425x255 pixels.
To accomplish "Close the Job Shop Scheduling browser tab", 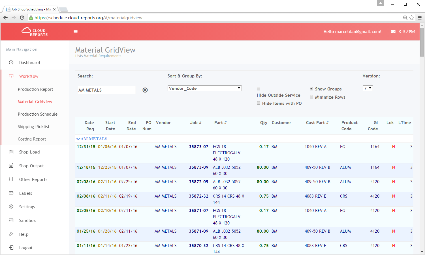I will (x=54, y=9).
